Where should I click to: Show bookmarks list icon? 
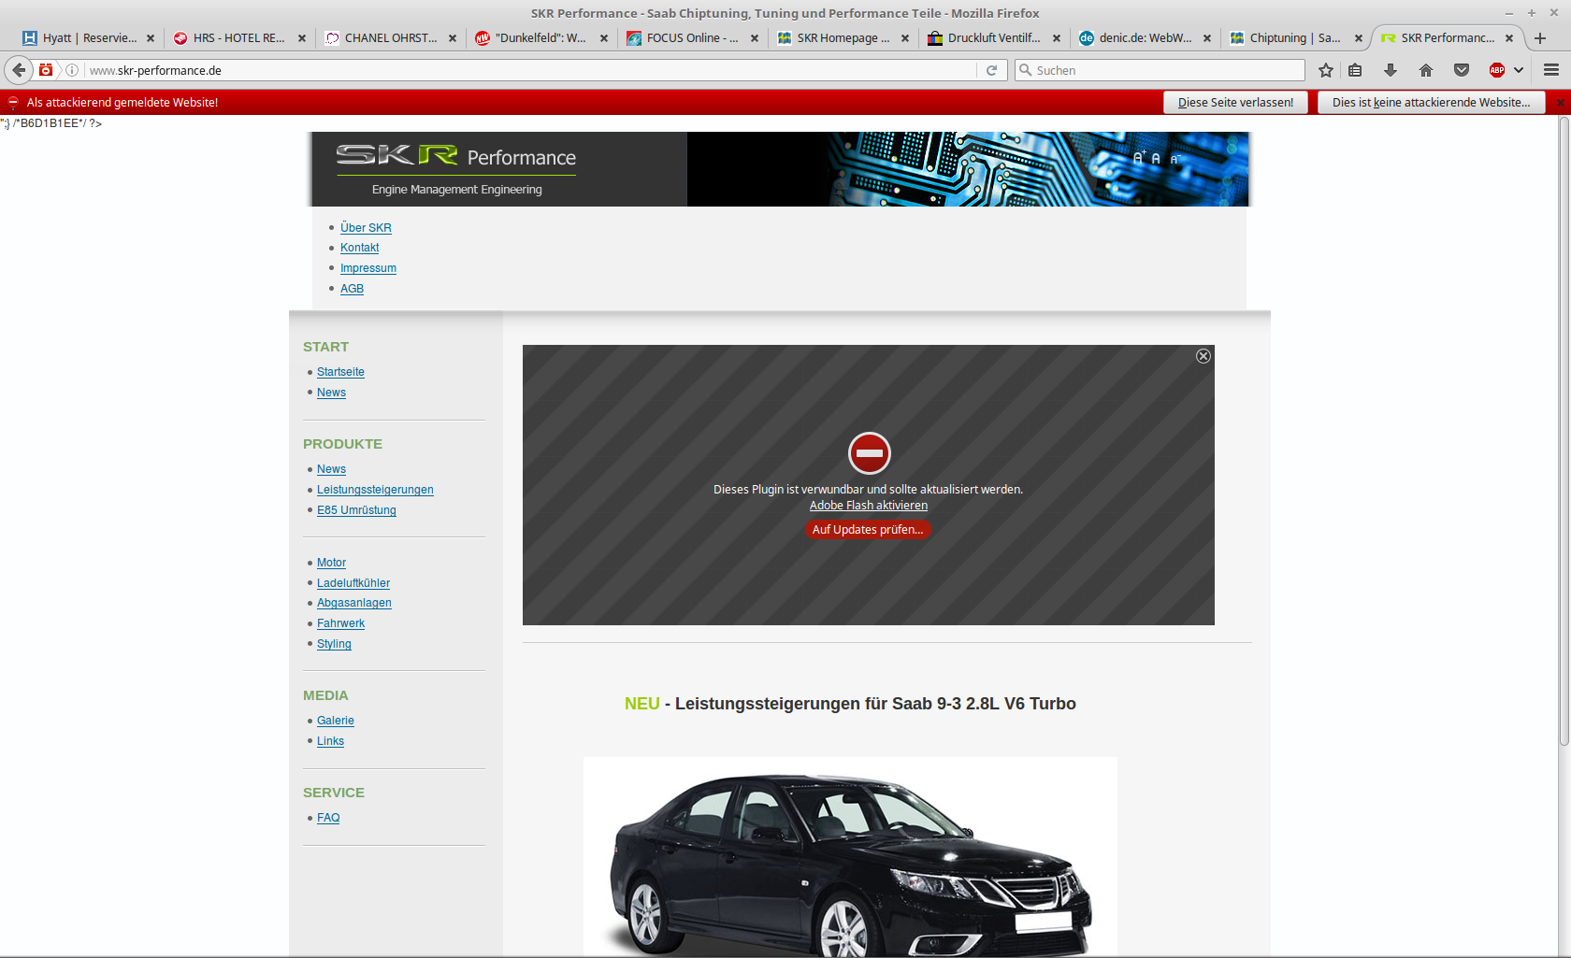click(x=1355, y=70)
